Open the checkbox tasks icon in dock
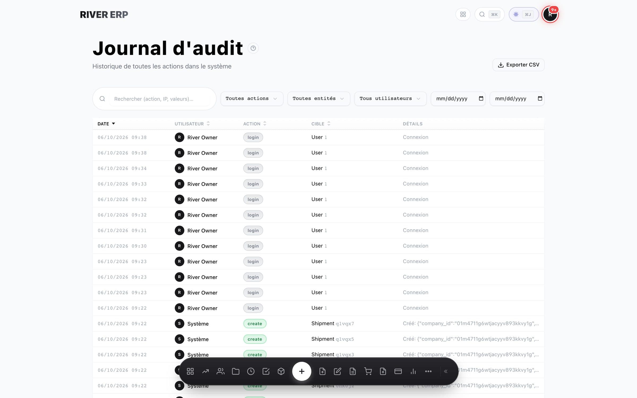The height and width of the screenshot is (398, 637). (x=266, y=371)
